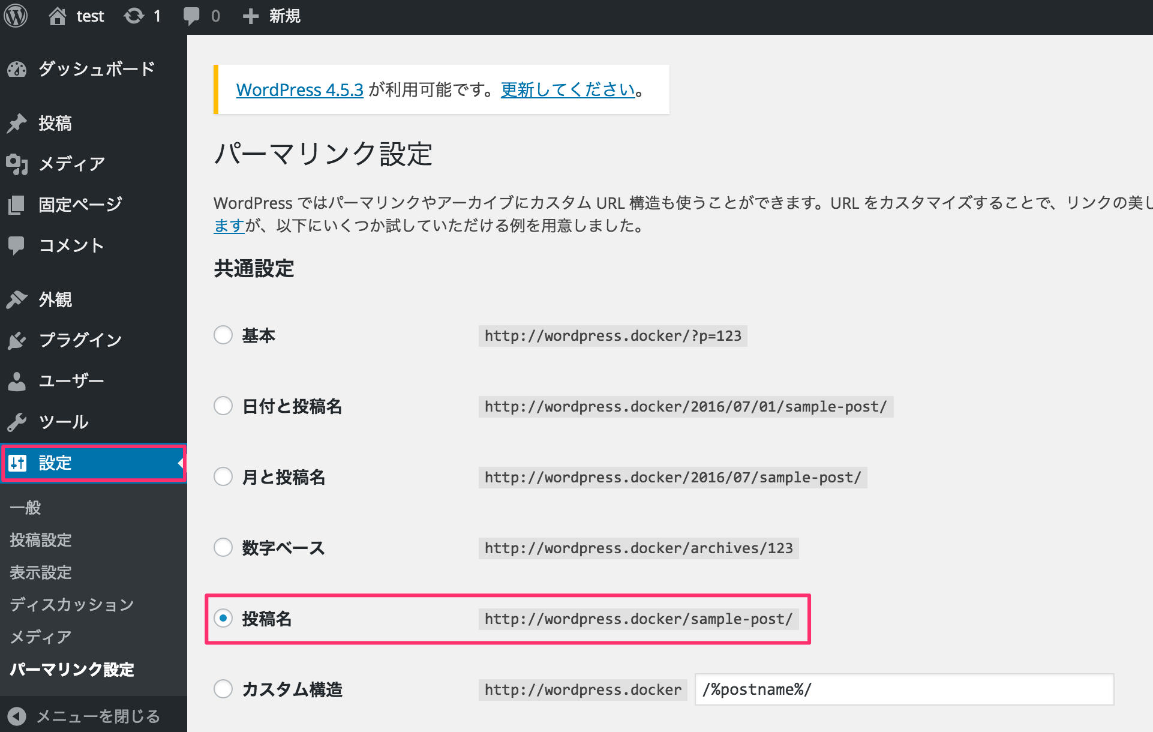The image size is (1153, 732).
Task: Click the 共通設定 section heading
Action: [x=254, y=269]
